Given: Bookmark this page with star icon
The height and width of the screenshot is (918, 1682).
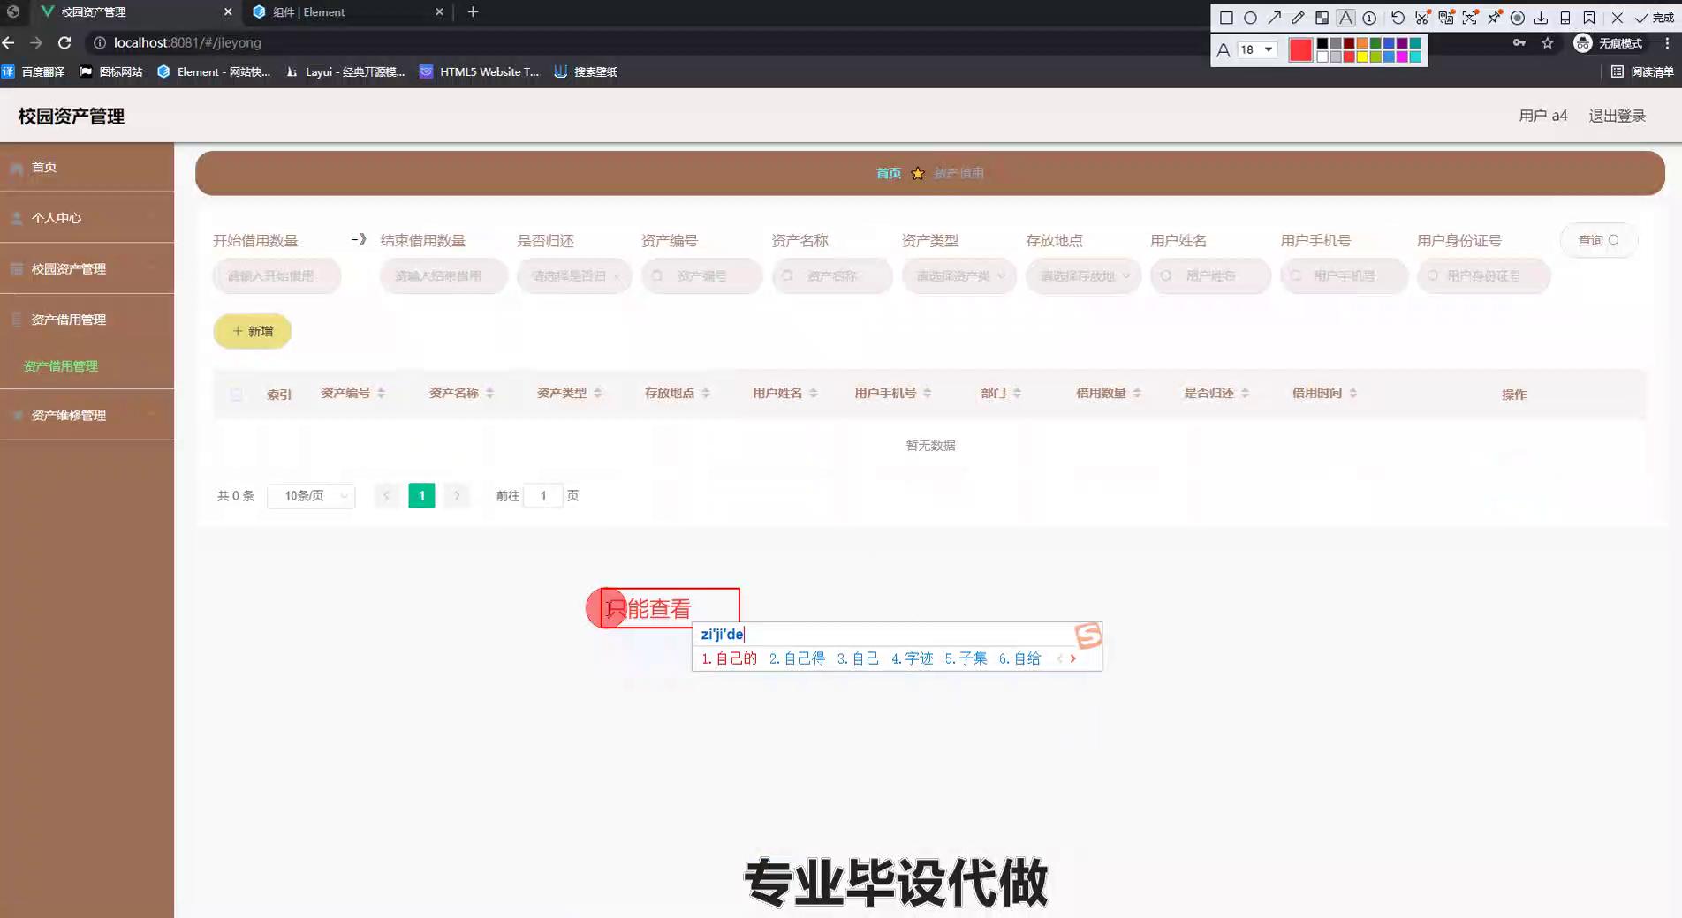Looking at the screenshot, I should click(x=1547, y=43).
